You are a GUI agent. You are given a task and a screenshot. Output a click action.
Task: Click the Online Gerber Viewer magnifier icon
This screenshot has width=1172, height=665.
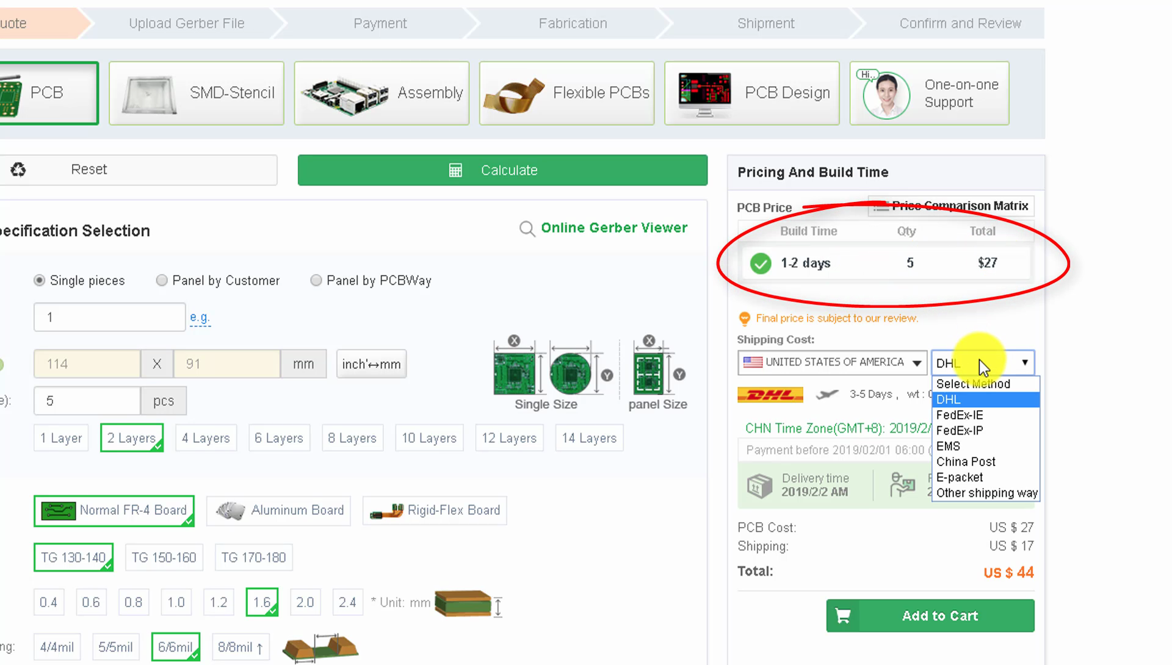tap(527, 229)
